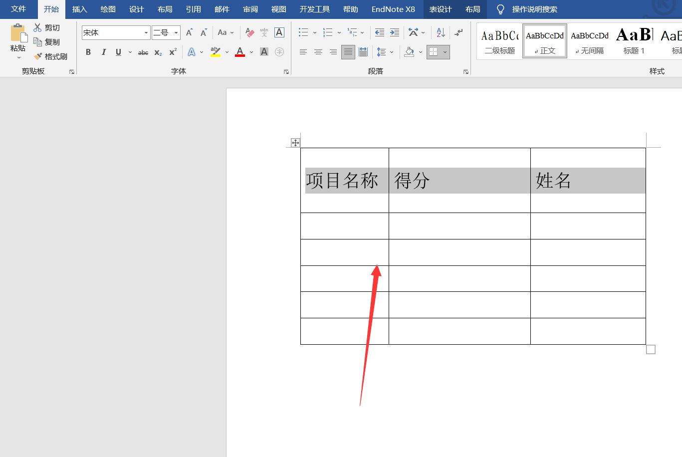Apply distributed alignment

pyautogui.click(x=363, y=52)
